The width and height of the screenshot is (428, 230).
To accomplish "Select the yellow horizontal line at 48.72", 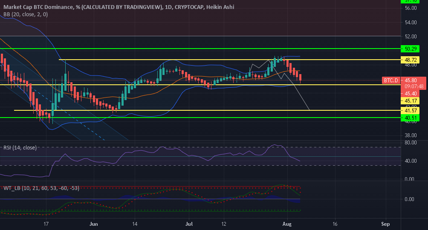I will pos(230,60).
